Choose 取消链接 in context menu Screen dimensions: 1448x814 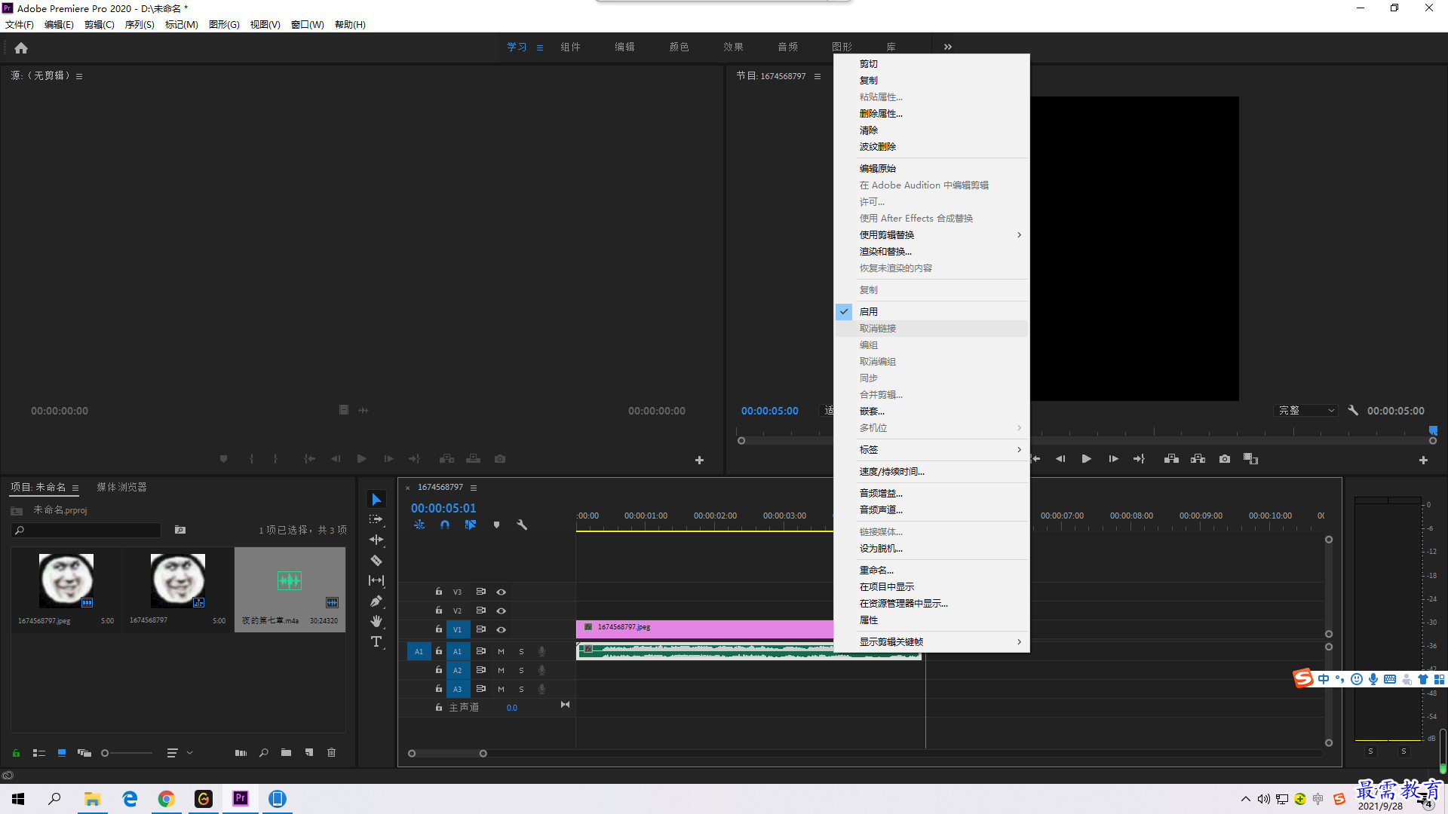point(931,328)
